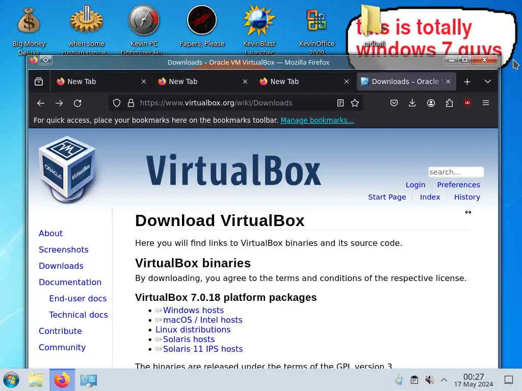Download Windows hosts package

pyautogui.click(x=193, y=310)
